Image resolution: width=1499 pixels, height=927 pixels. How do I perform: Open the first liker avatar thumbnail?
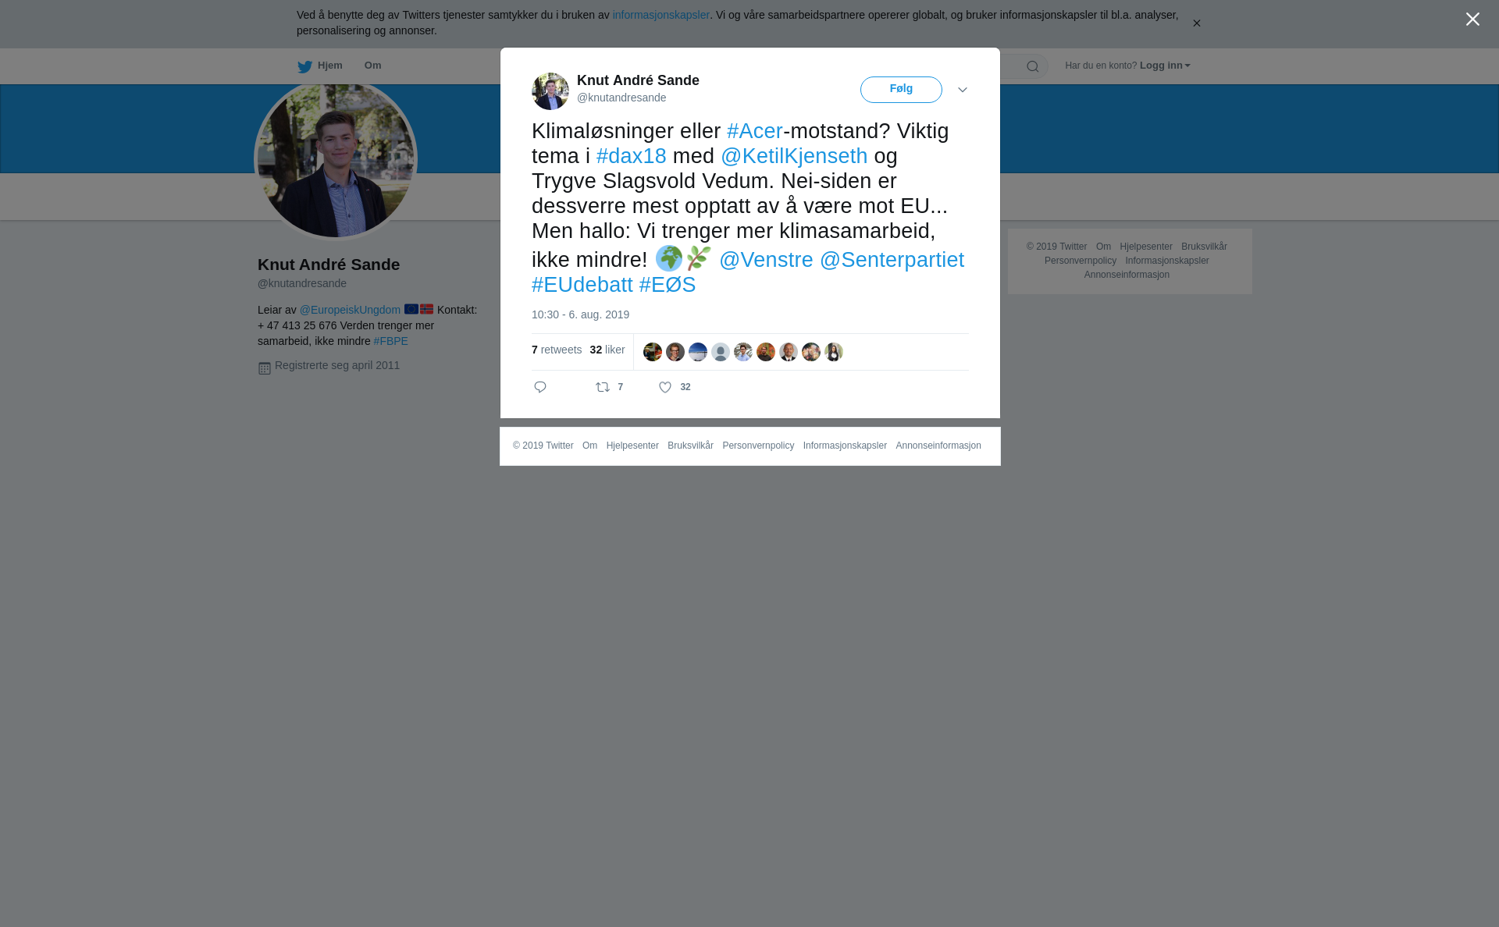pos(653,352)
